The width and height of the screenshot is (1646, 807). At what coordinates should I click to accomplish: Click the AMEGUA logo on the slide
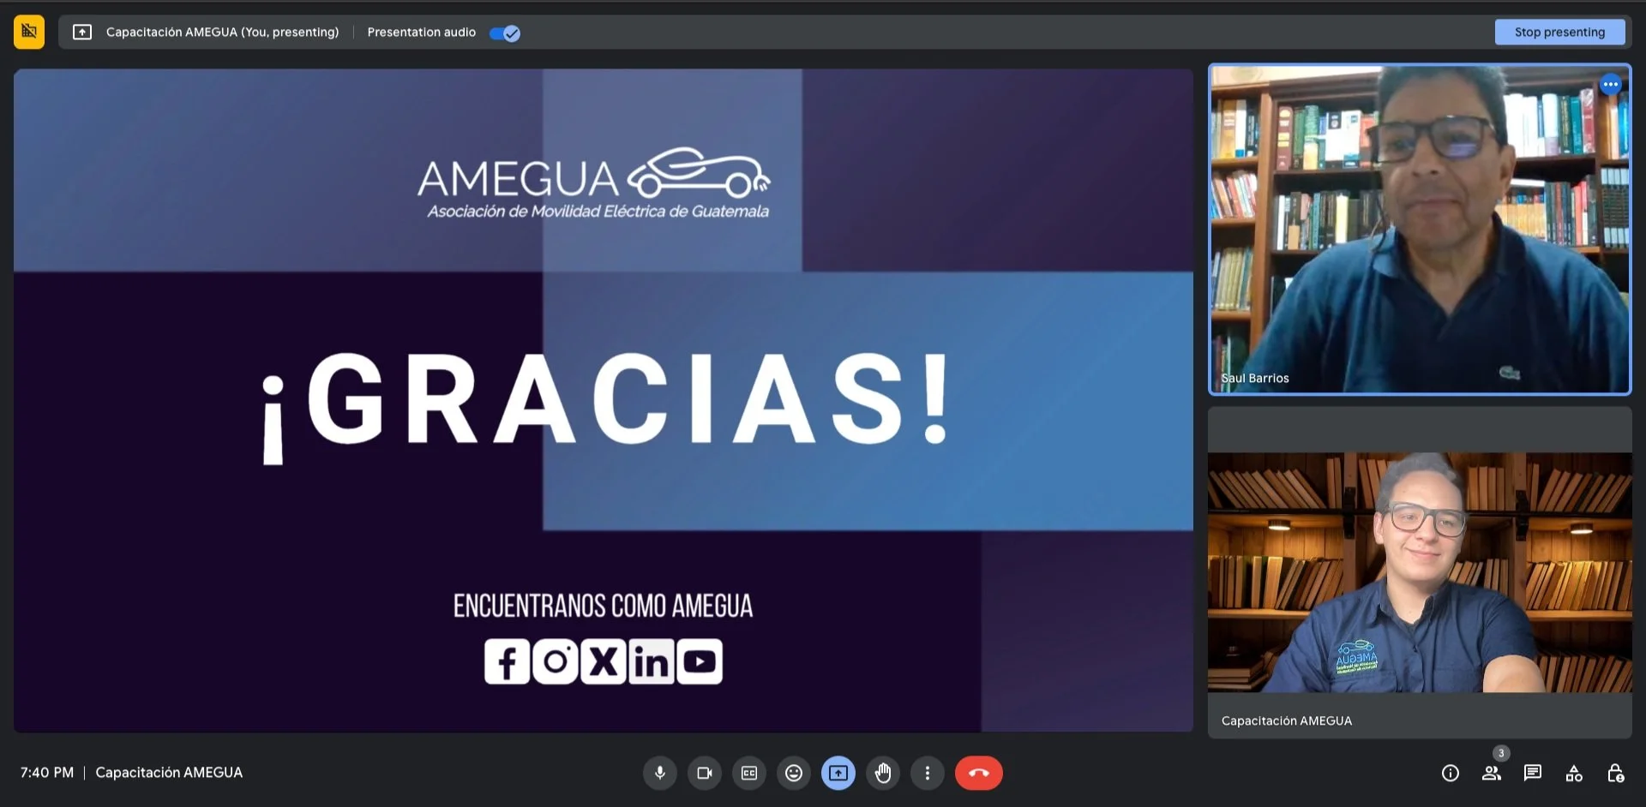pos(594,183)
